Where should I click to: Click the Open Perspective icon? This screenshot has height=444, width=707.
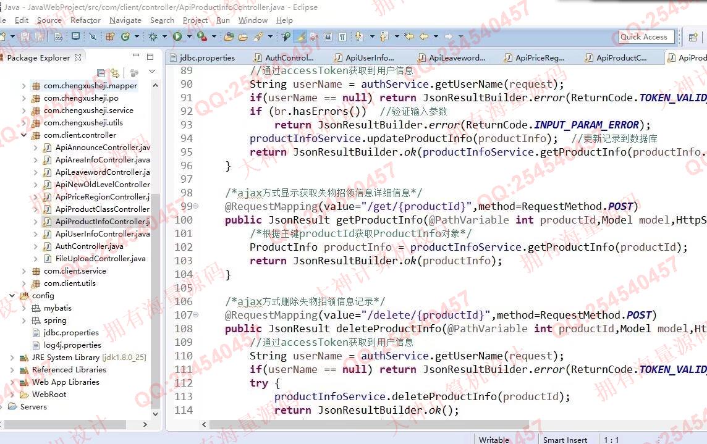tap(693, 37)
